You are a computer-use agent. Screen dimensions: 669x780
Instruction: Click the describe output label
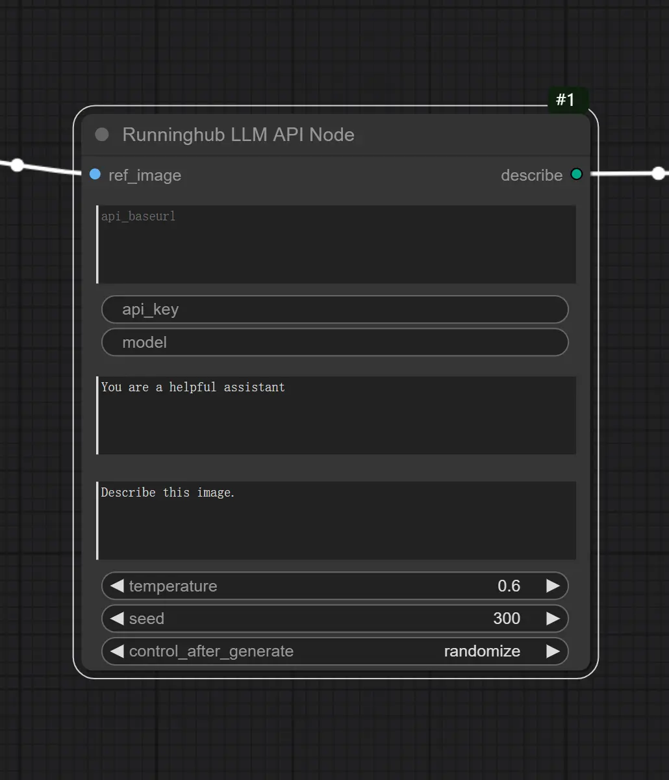[531, 175]
